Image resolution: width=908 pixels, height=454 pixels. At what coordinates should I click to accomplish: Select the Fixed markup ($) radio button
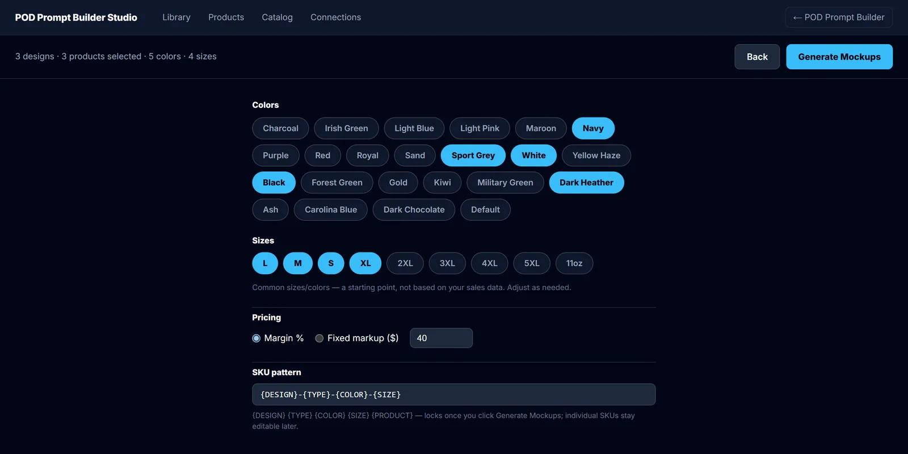pos(320,338)
